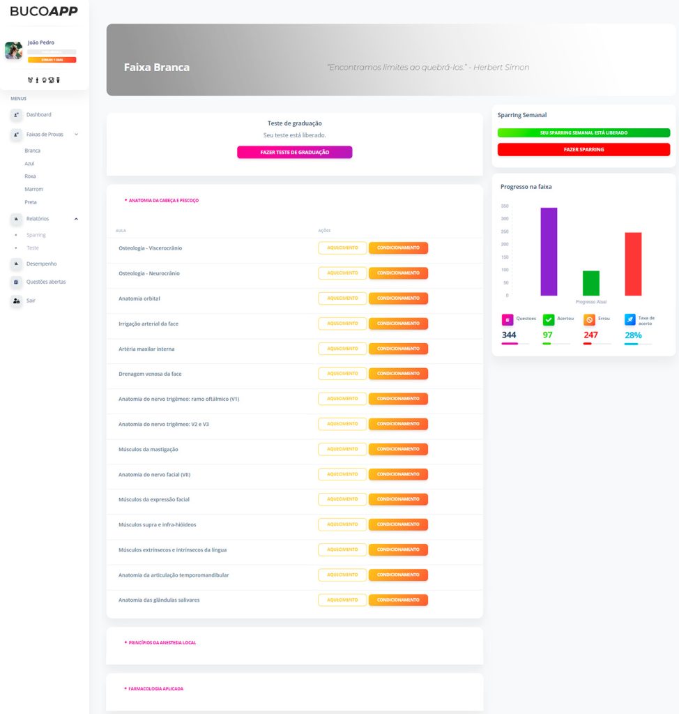Image resolution: width=679 pixels, height=714 pixels.
Task: Click the purple bar in progress chart
Action: click(x=549, y=252)
